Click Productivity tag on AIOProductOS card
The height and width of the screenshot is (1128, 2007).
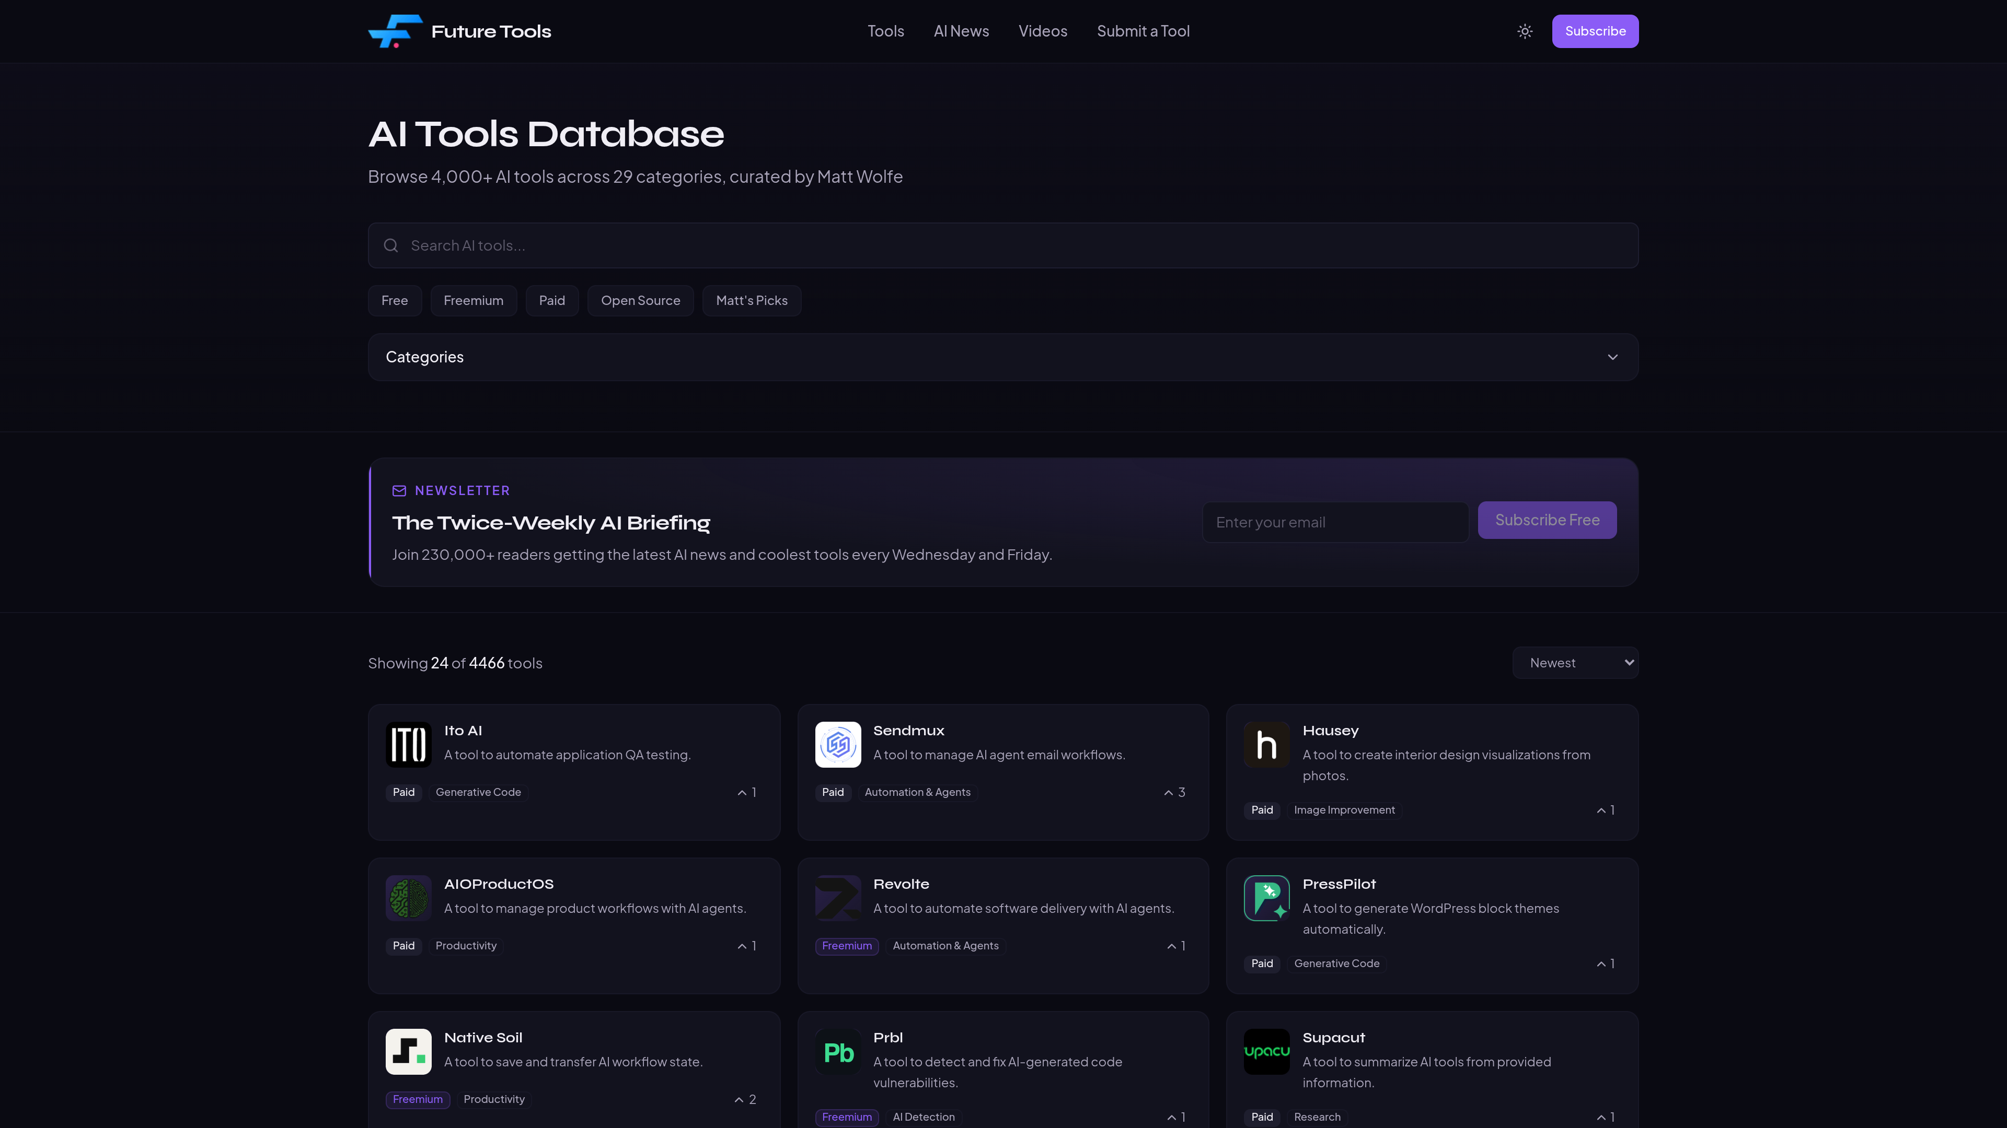pyautogui.click(x=466, y=946)
